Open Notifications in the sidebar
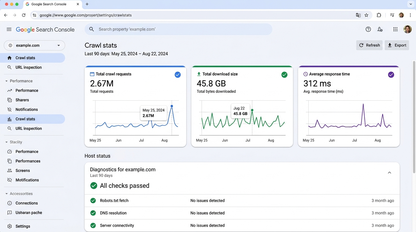 pyautogui.click(x=32, y=109)
